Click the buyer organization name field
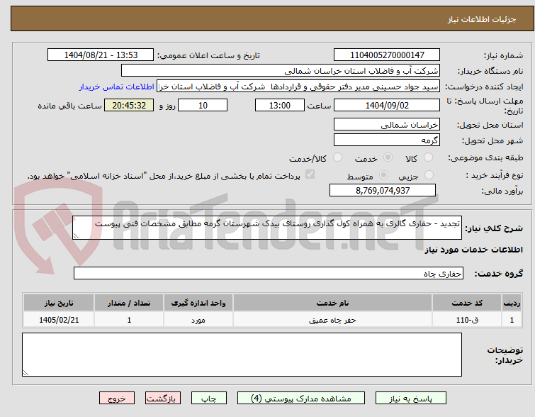The image size is (535, 417). pos(281,71)
